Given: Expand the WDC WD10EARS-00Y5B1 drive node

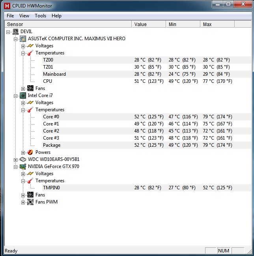Looking at the screenshot, I should [15, 160].
